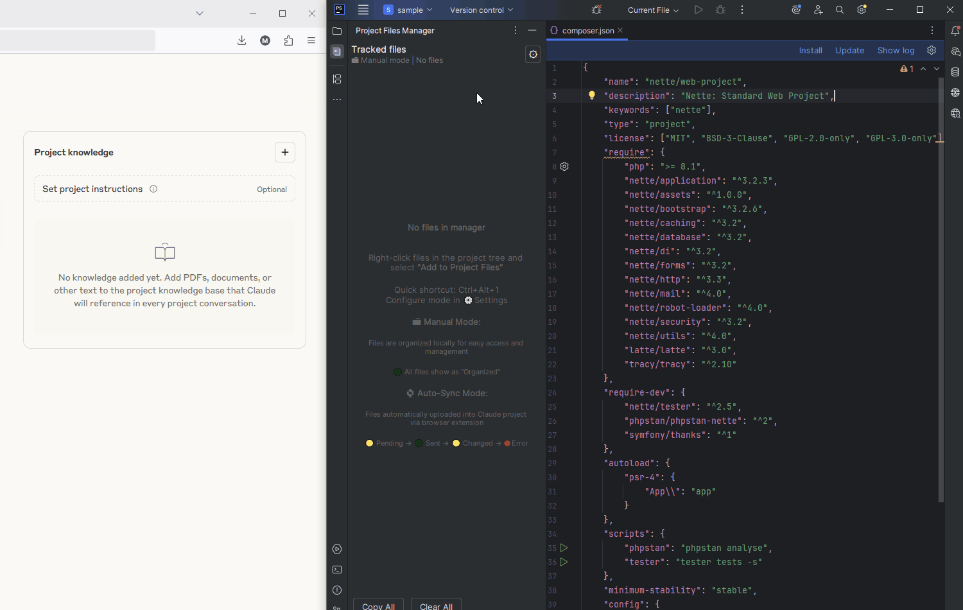Open the sample project dropdown
This screenshot has width=963, height=610.
pyautogui.click(x=408, y=10)
